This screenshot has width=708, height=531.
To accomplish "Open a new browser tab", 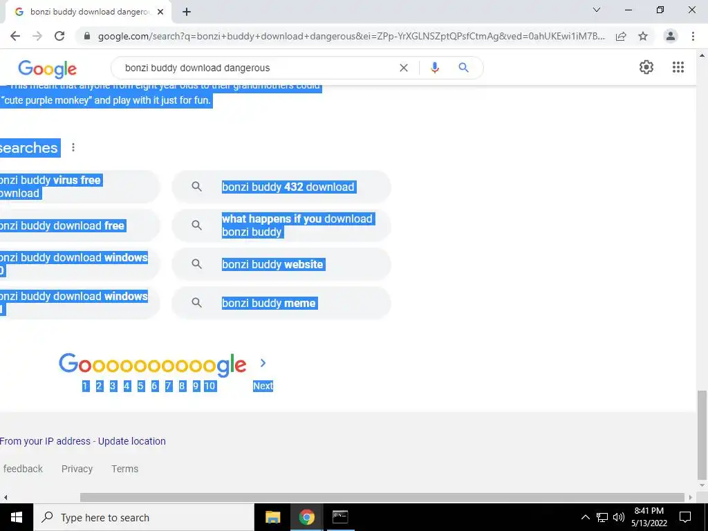I will click(x=187, y=12).
